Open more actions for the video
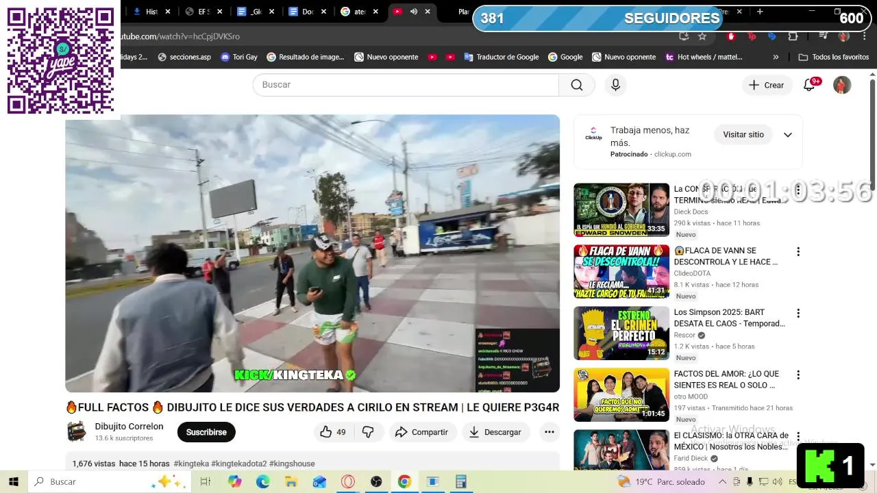Screen dimensions: 877x493 [x=549, y=432]
